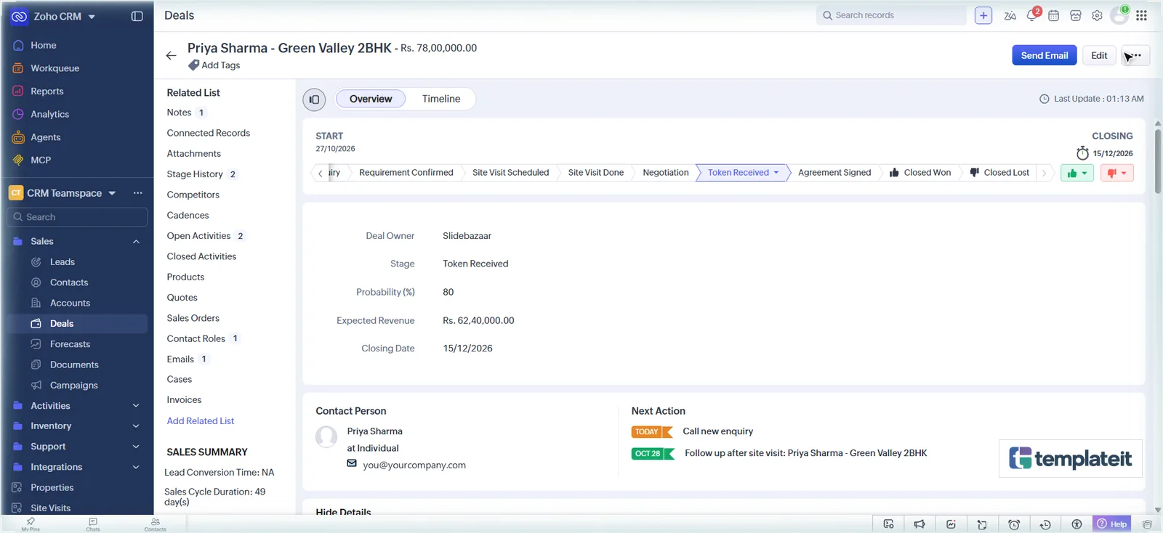The image size is (1163, 533).
Task: Open the calendar icon in top bar
Action: 1053,15
